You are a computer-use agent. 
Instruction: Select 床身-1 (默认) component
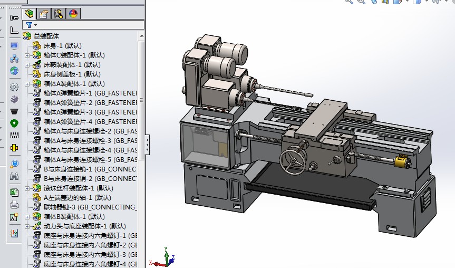(62, 45)
